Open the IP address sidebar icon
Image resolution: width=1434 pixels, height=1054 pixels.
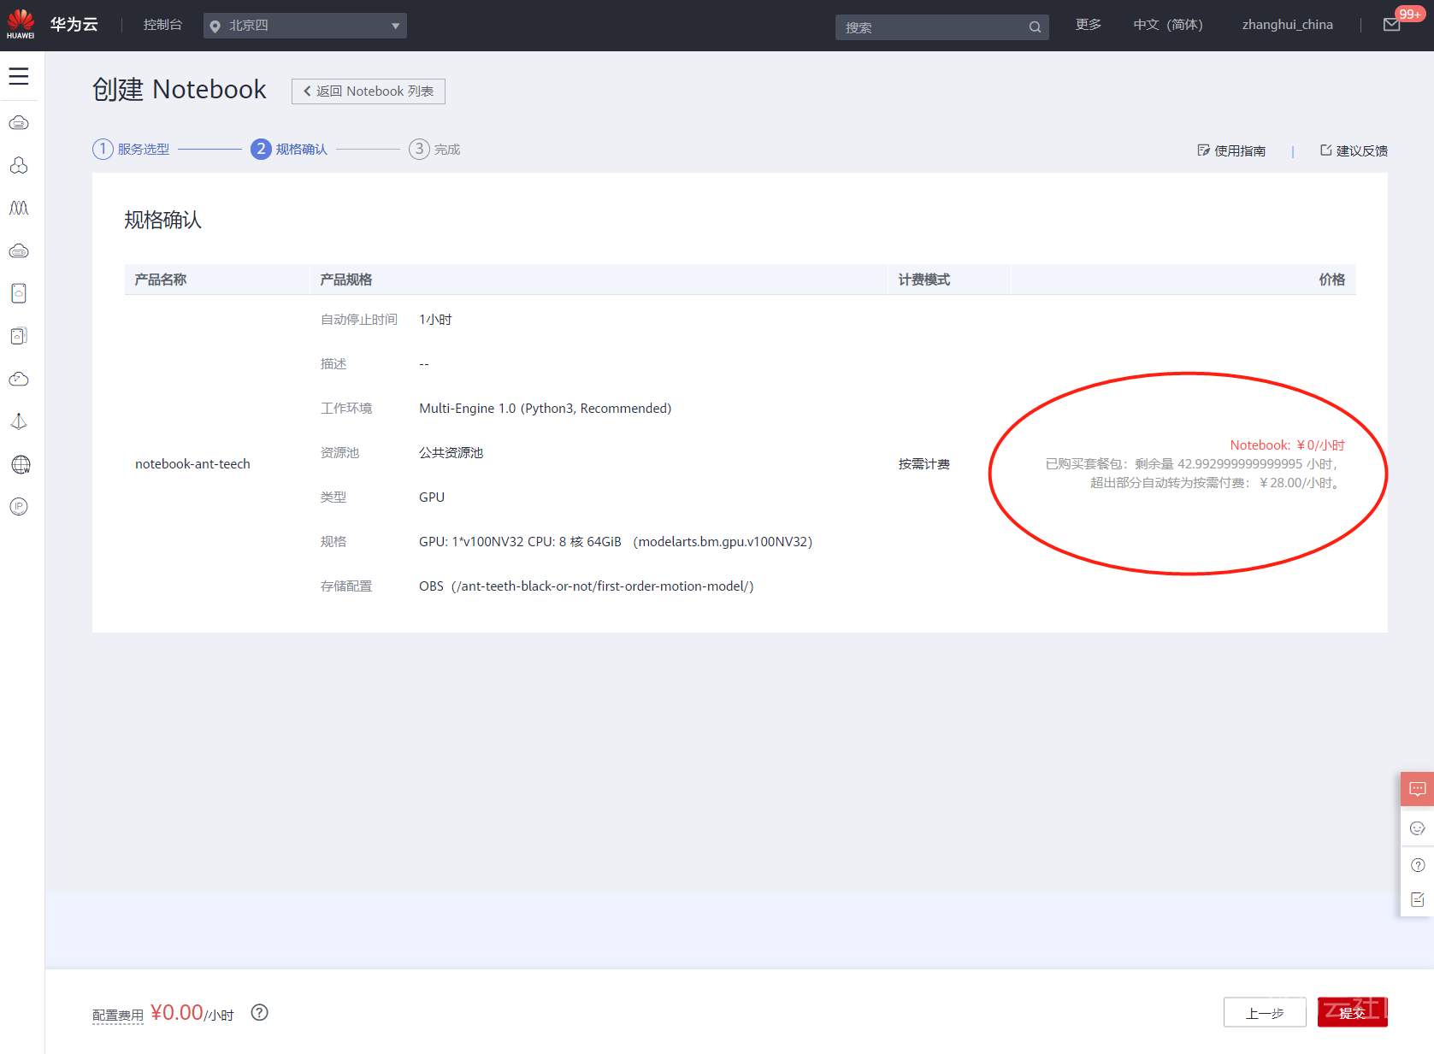(x=19, y=507)
